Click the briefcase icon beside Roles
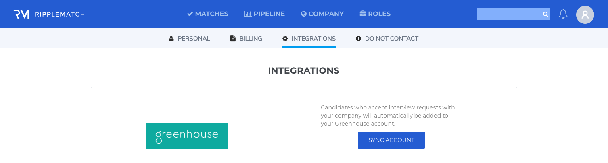This screenshot has height=163, width=608. pos(363,14)
